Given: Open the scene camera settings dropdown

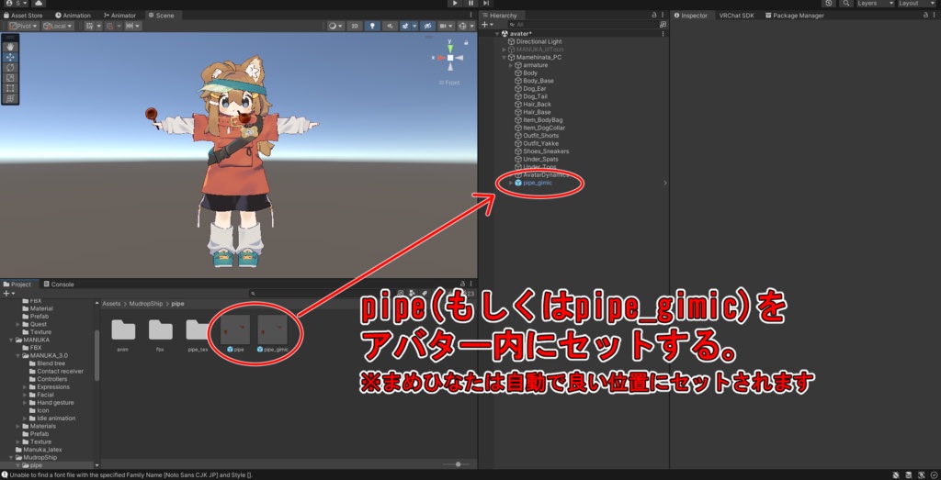Looking at the screenshot, I should pyautogui.click(x=446, y=26).
